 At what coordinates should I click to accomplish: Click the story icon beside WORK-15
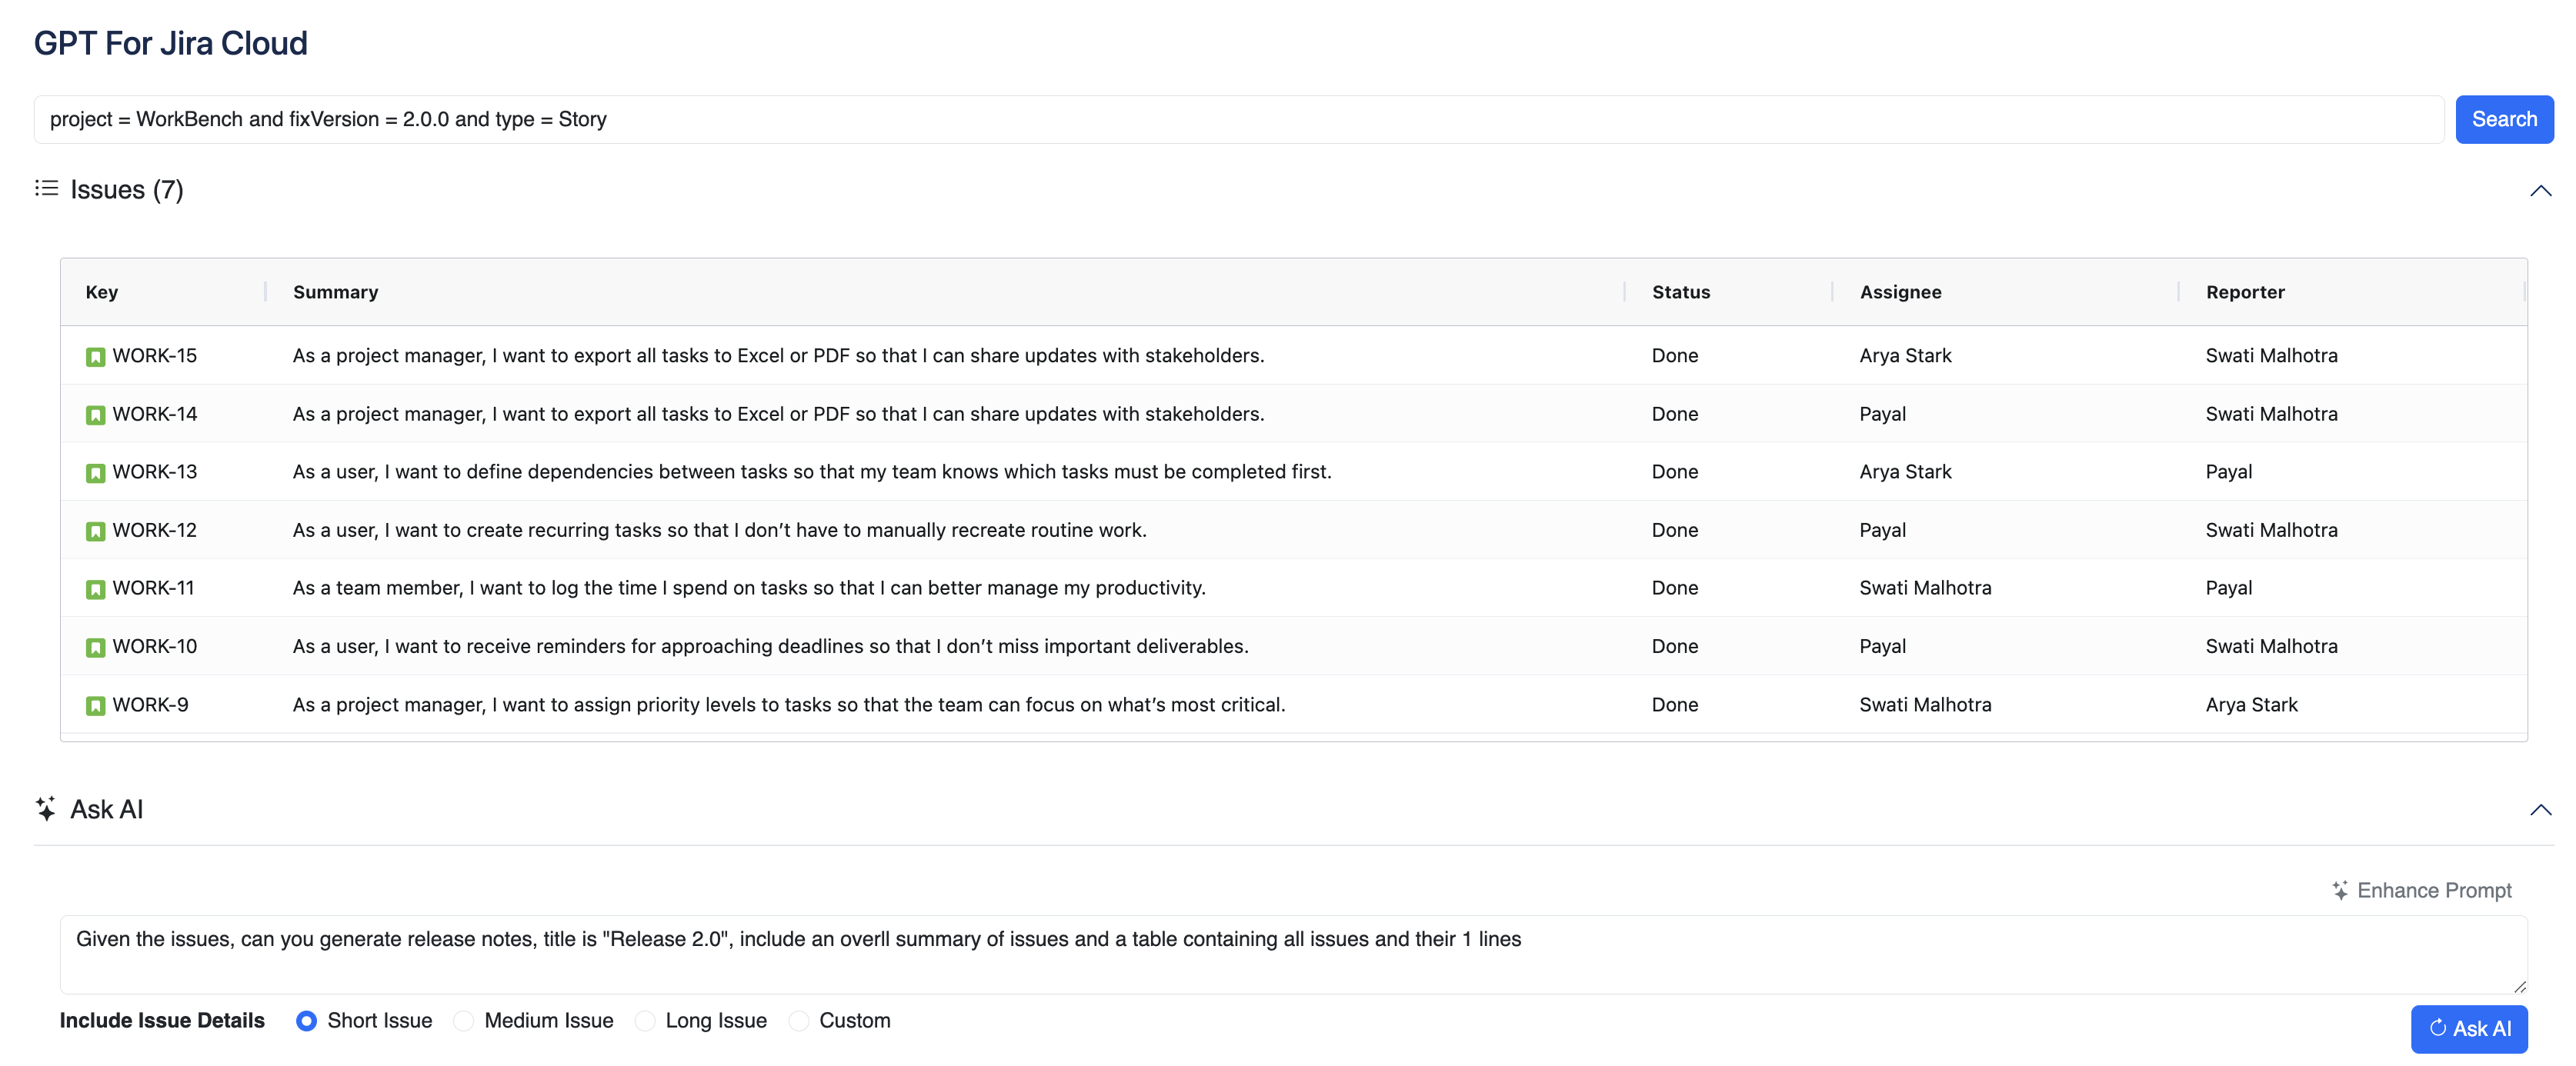coord(96,357)
